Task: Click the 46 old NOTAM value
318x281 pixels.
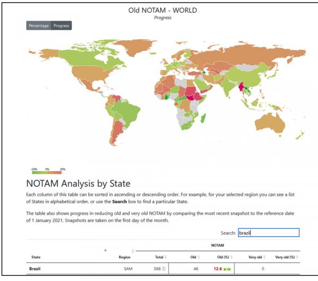Action: (196, 269)
